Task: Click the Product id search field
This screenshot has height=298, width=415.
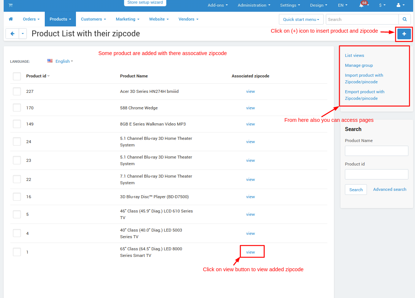Action: [376, 174]
